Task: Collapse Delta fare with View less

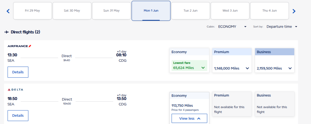Action: [x=190, y=118]
